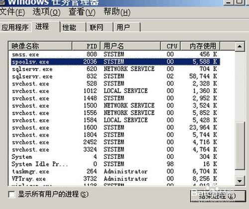The height and width of the screenshot is (209, 249).
Task: Click the scrollbar down arrow
Action: coord(240,181)
